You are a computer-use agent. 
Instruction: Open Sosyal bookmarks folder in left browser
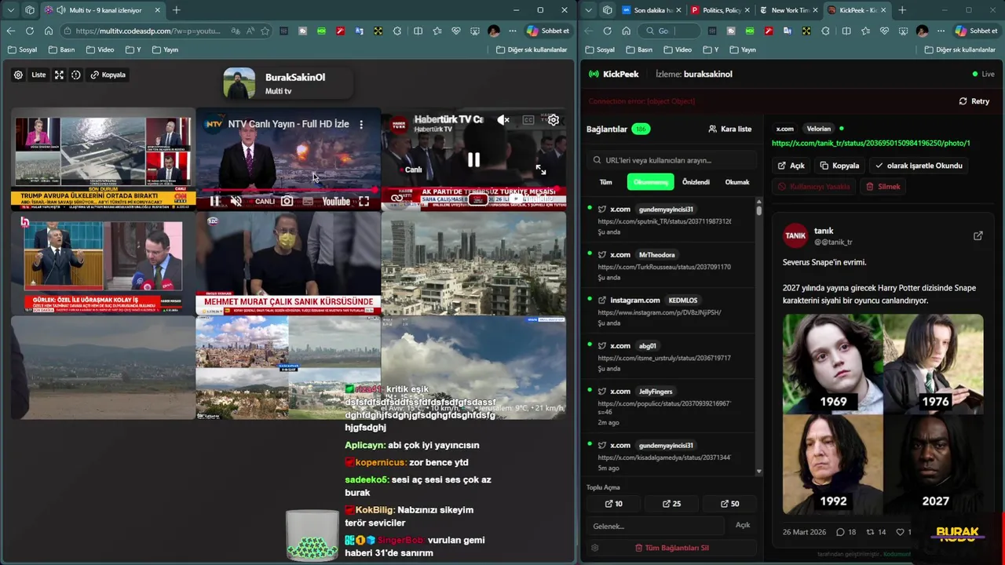[22, 49]
